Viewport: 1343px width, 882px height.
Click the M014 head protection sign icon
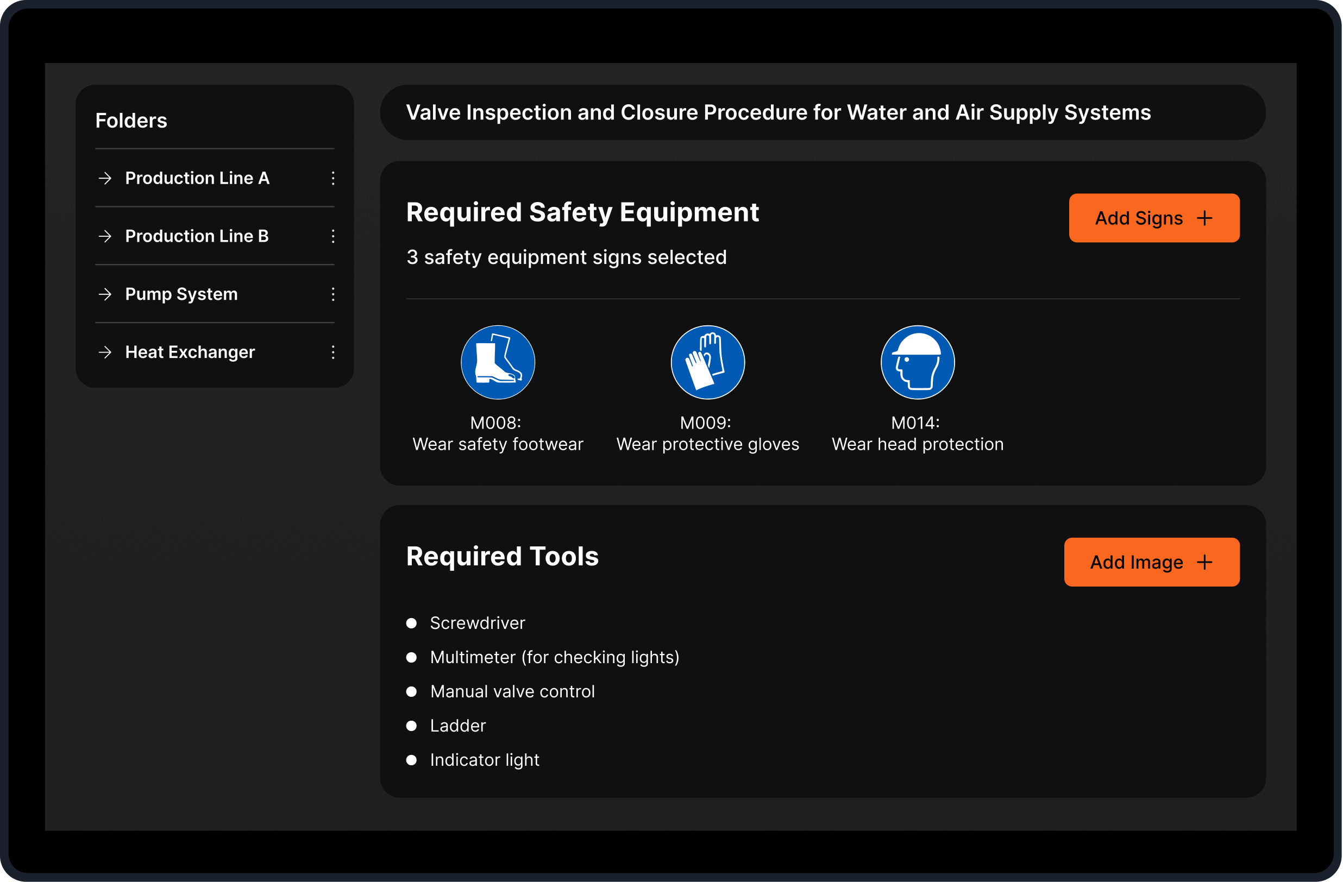tap(918, 362)
